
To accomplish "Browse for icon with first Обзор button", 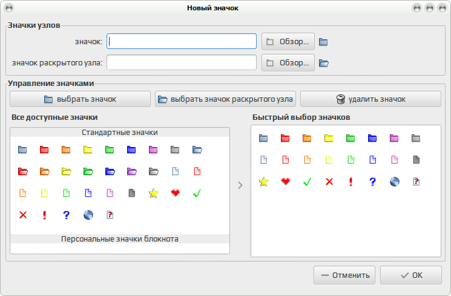I will tap(288, 42).
